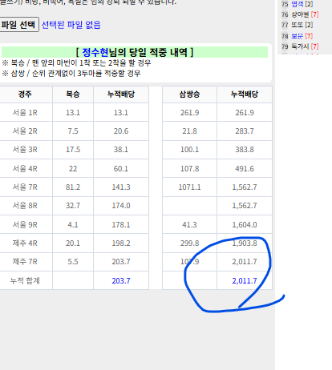Select the 삼쌍승 column header
This screenshot has width=332, height=370.
point(189,95)
